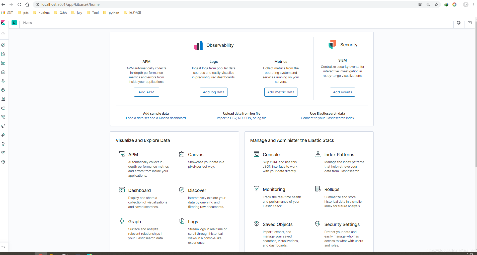Click the browser zoom magnifier icon
The width and height of the screenshot is (477, 255).
click(x=428, y=5)
